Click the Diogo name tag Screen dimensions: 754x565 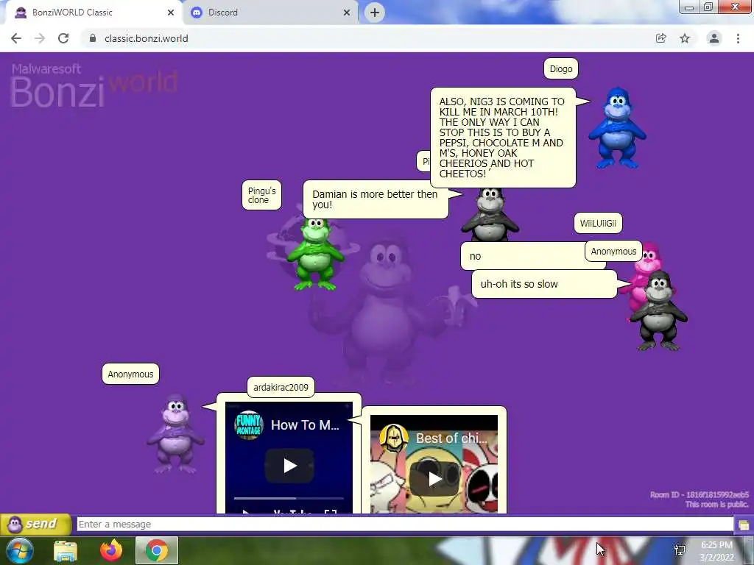click(x=561, y=68)
